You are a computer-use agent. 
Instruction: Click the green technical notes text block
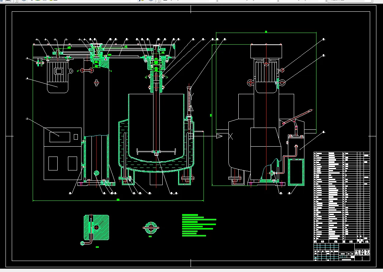[199, 225]
